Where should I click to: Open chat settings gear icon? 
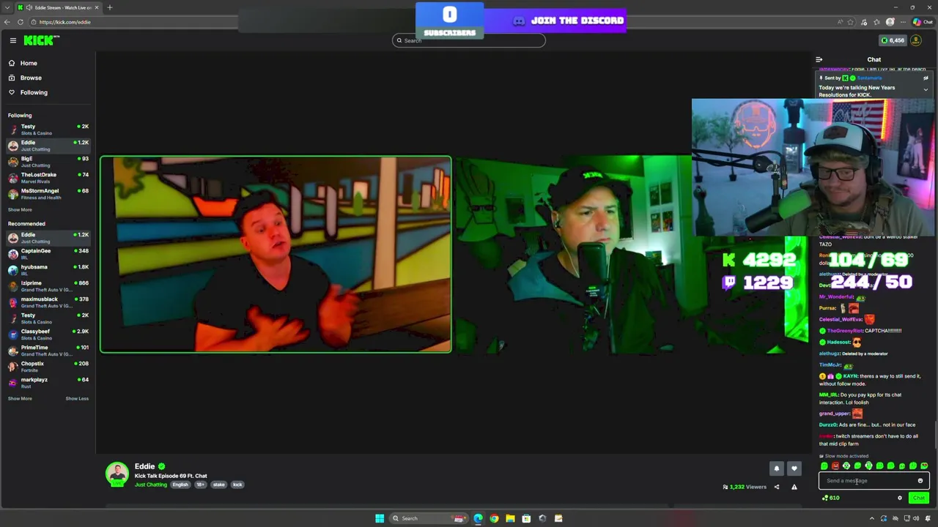[900, 498]
